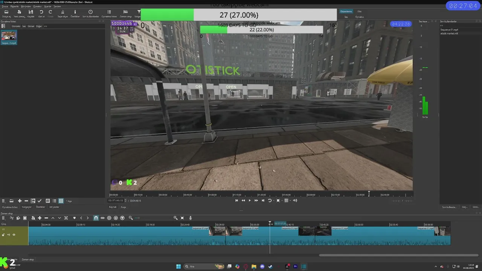Click the timeline lift up-arrow icon
The width and height of the screenshot is (482, 271).
pos(53,218)
